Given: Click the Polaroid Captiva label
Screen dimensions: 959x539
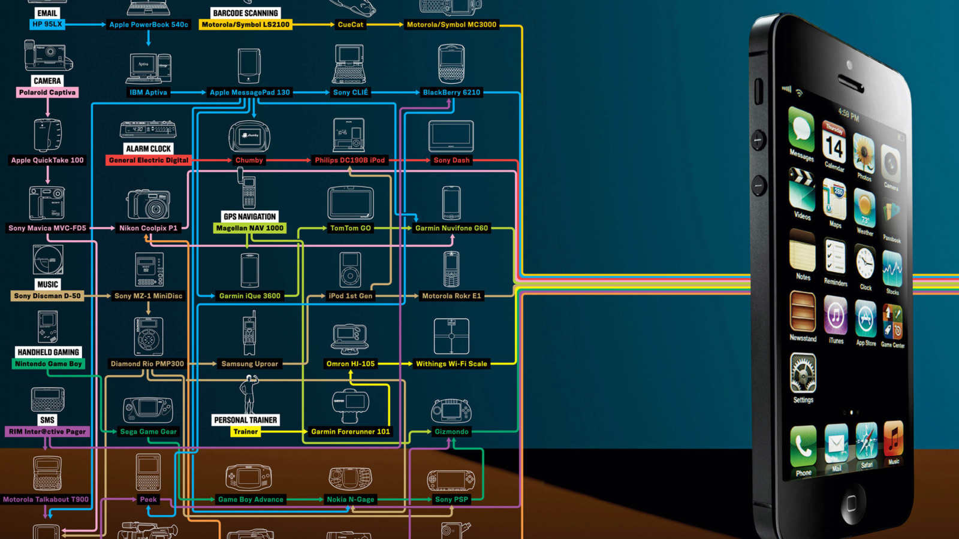Looking at the screenshot, I should click(47, 92).
